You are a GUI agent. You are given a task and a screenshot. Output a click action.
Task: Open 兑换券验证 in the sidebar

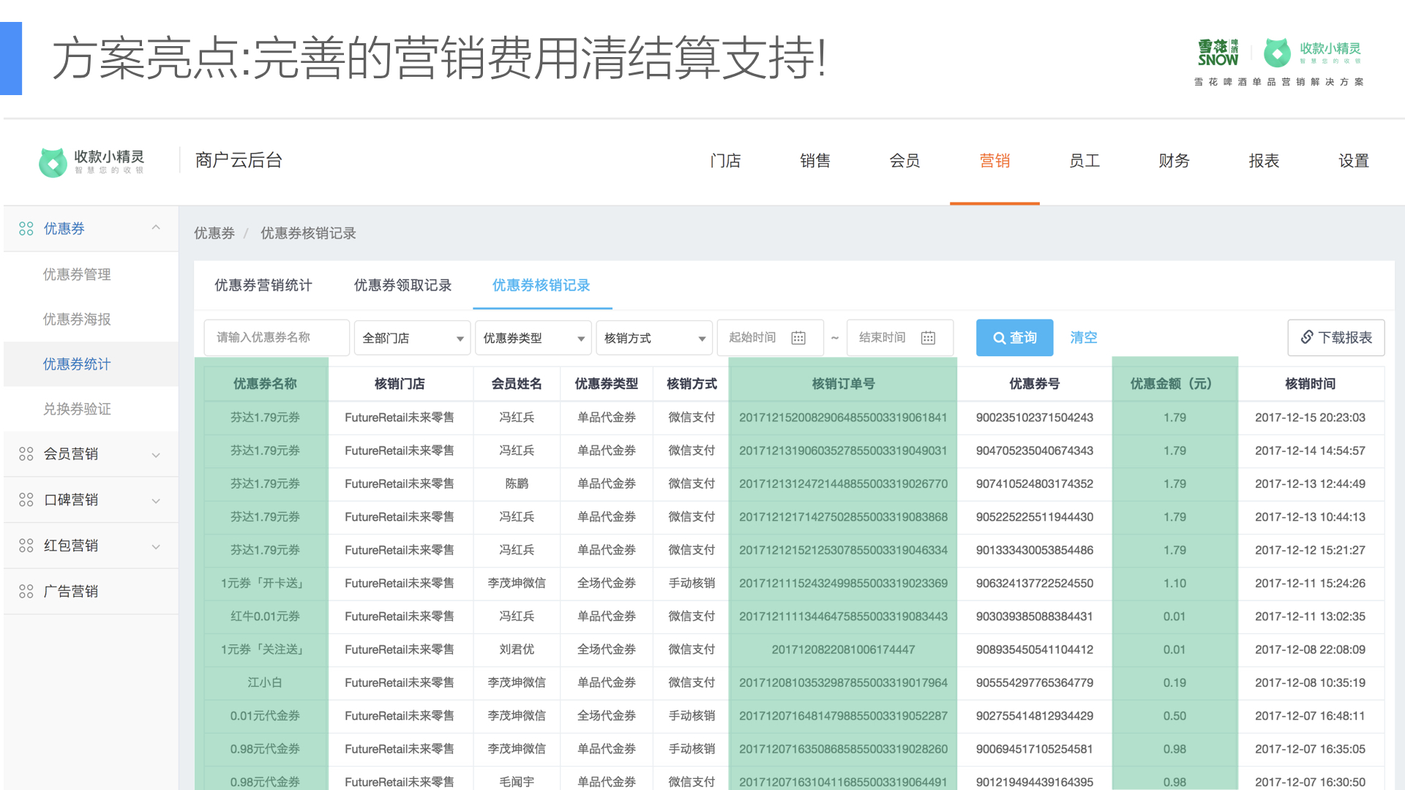coord(77,409)
